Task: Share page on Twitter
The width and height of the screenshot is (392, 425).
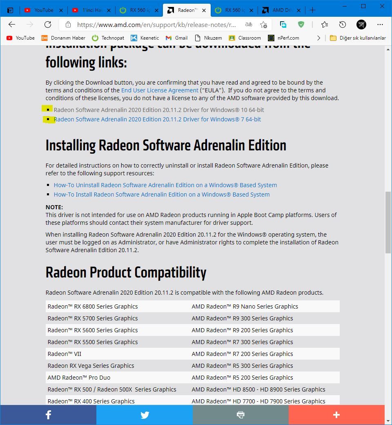Action: 145,415
